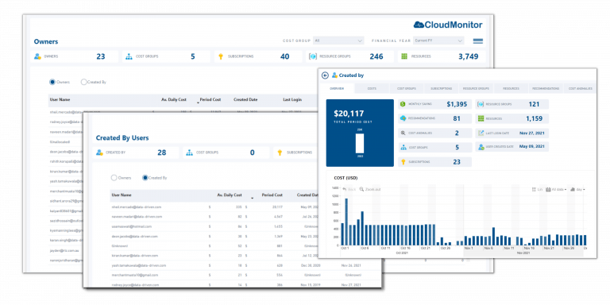The width and height of the screenshot is (610, 305).
Task: Switch to the Resource Groups tab
Action: [x=477, y=89]
